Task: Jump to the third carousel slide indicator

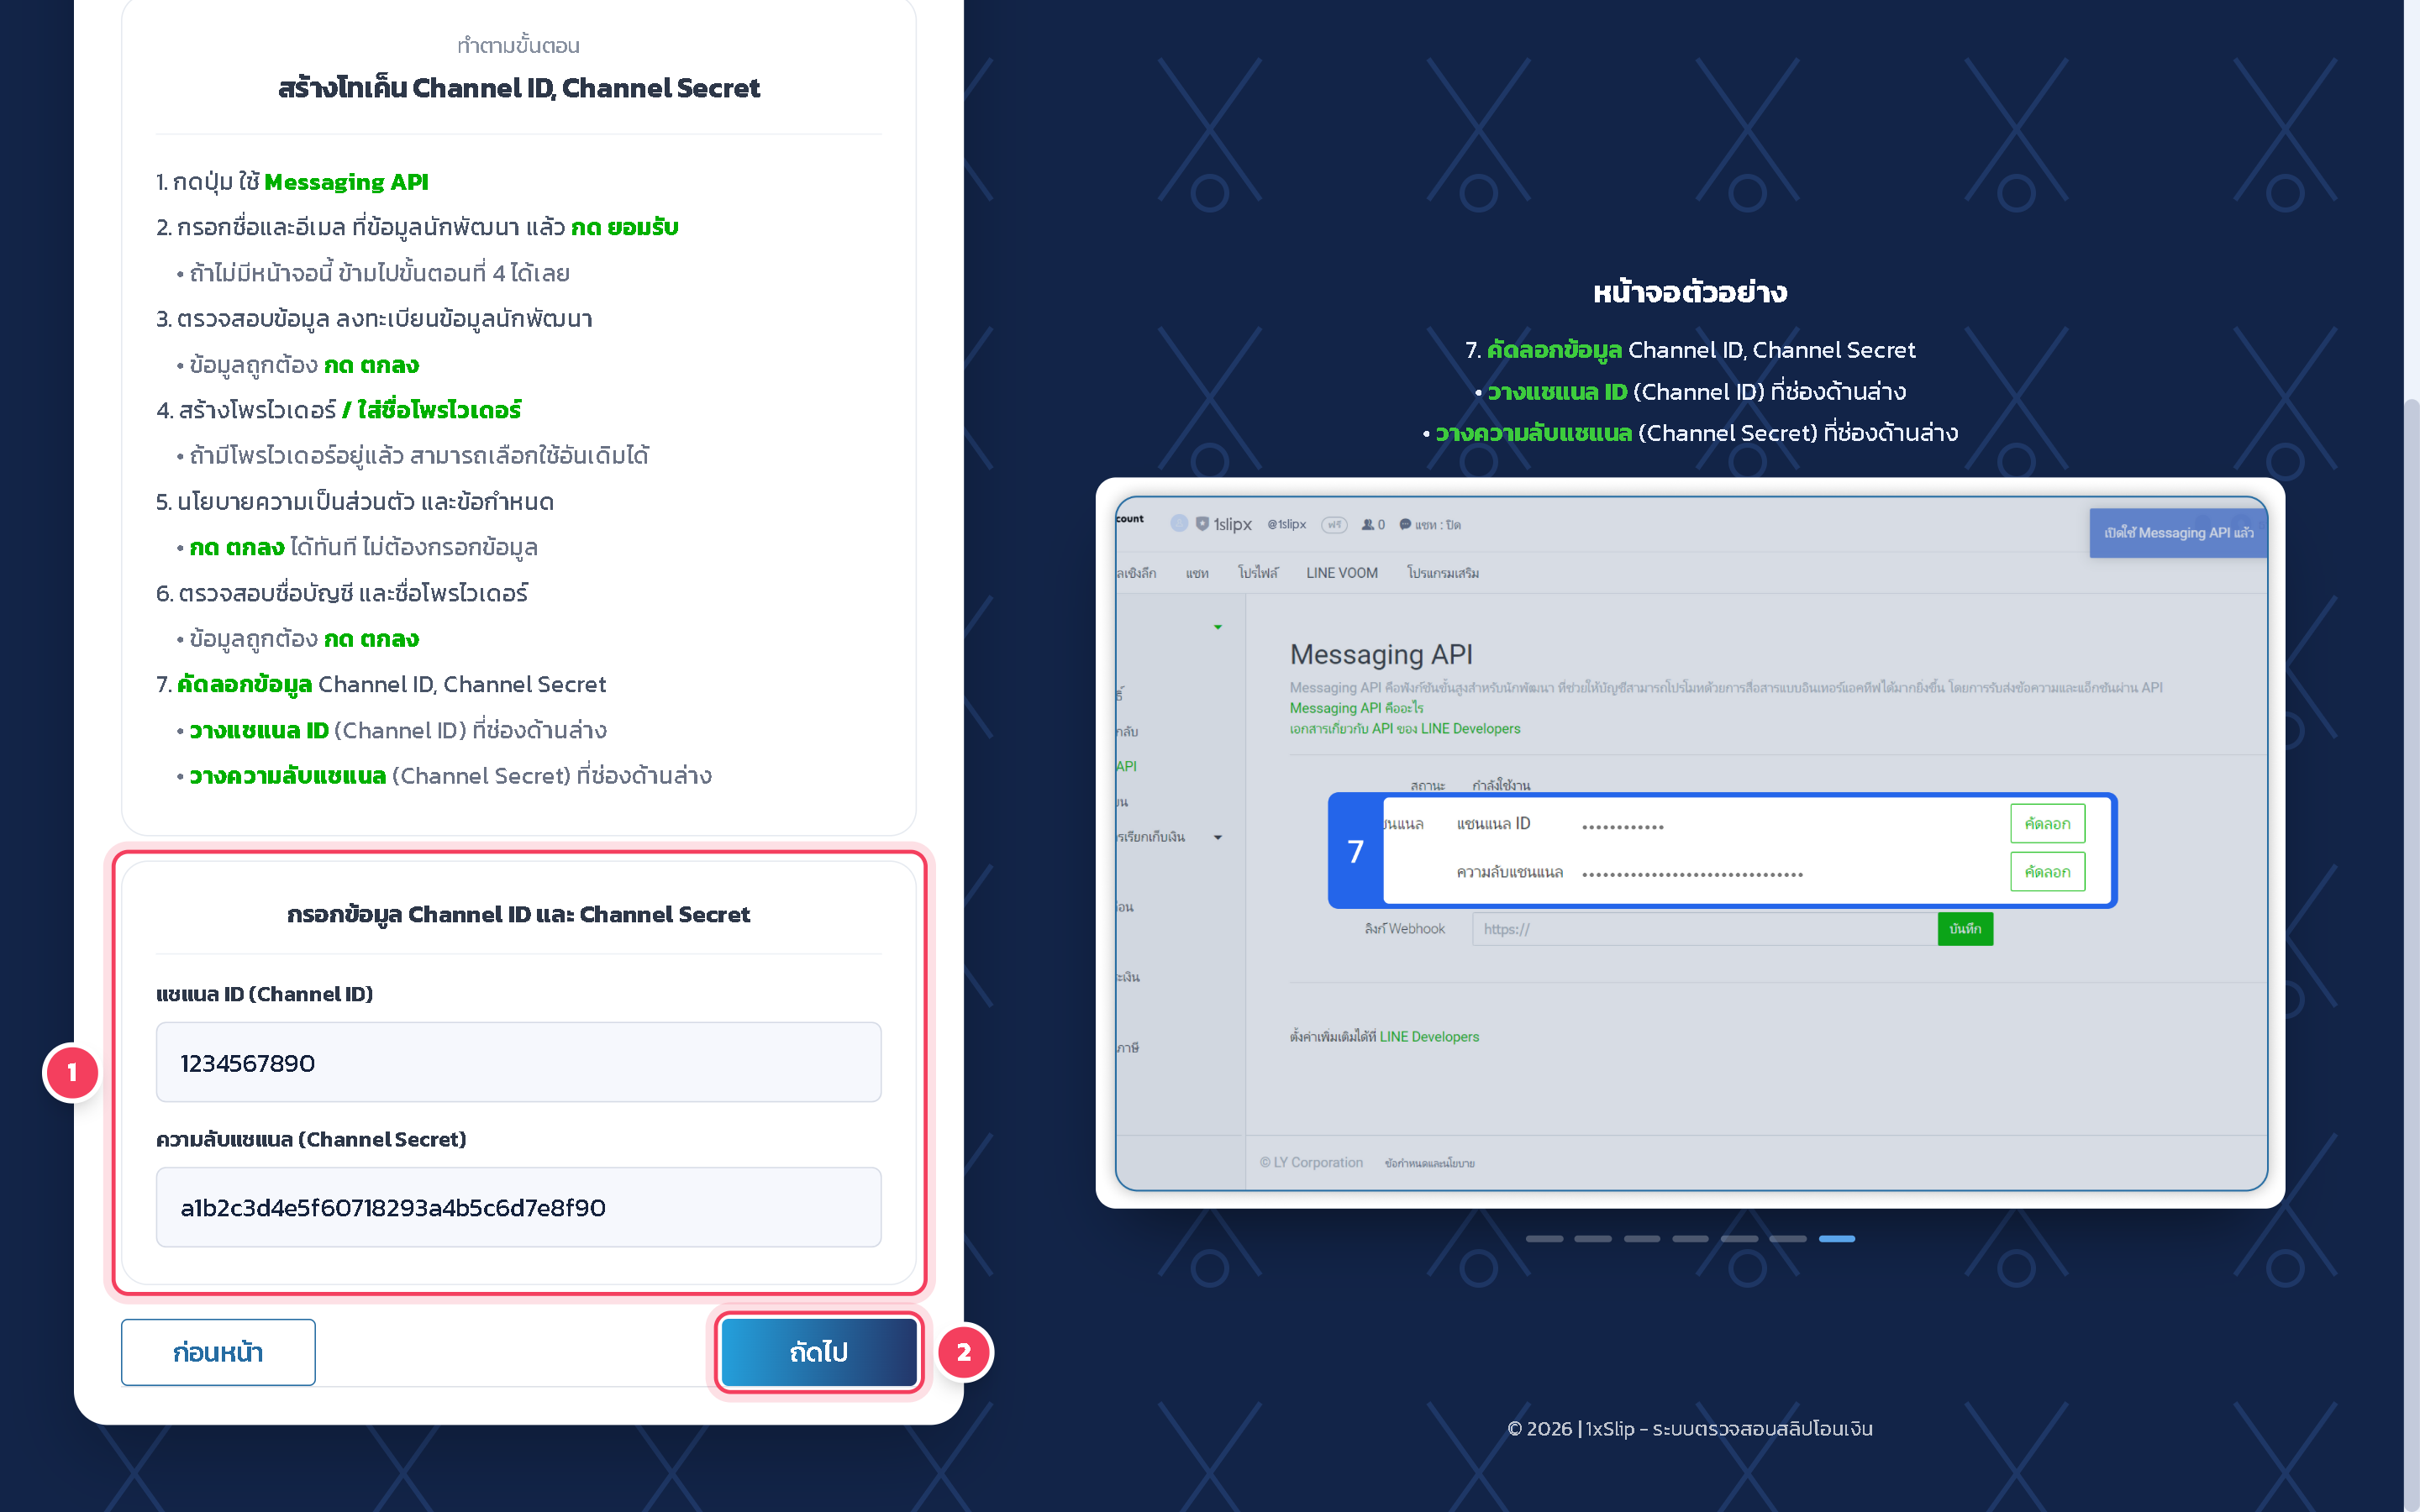Action: [x=1642, y=1239]
